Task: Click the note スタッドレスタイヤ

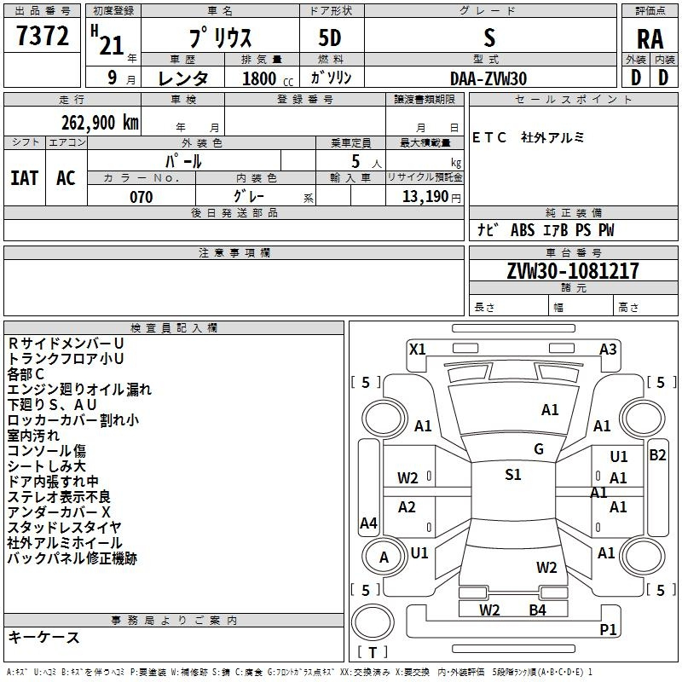Action: point(65,528)
